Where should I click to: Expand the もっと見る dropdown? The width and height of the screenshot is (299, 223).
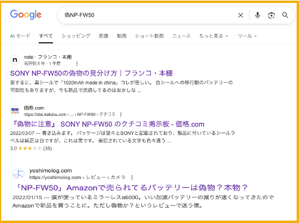[213, 36]
